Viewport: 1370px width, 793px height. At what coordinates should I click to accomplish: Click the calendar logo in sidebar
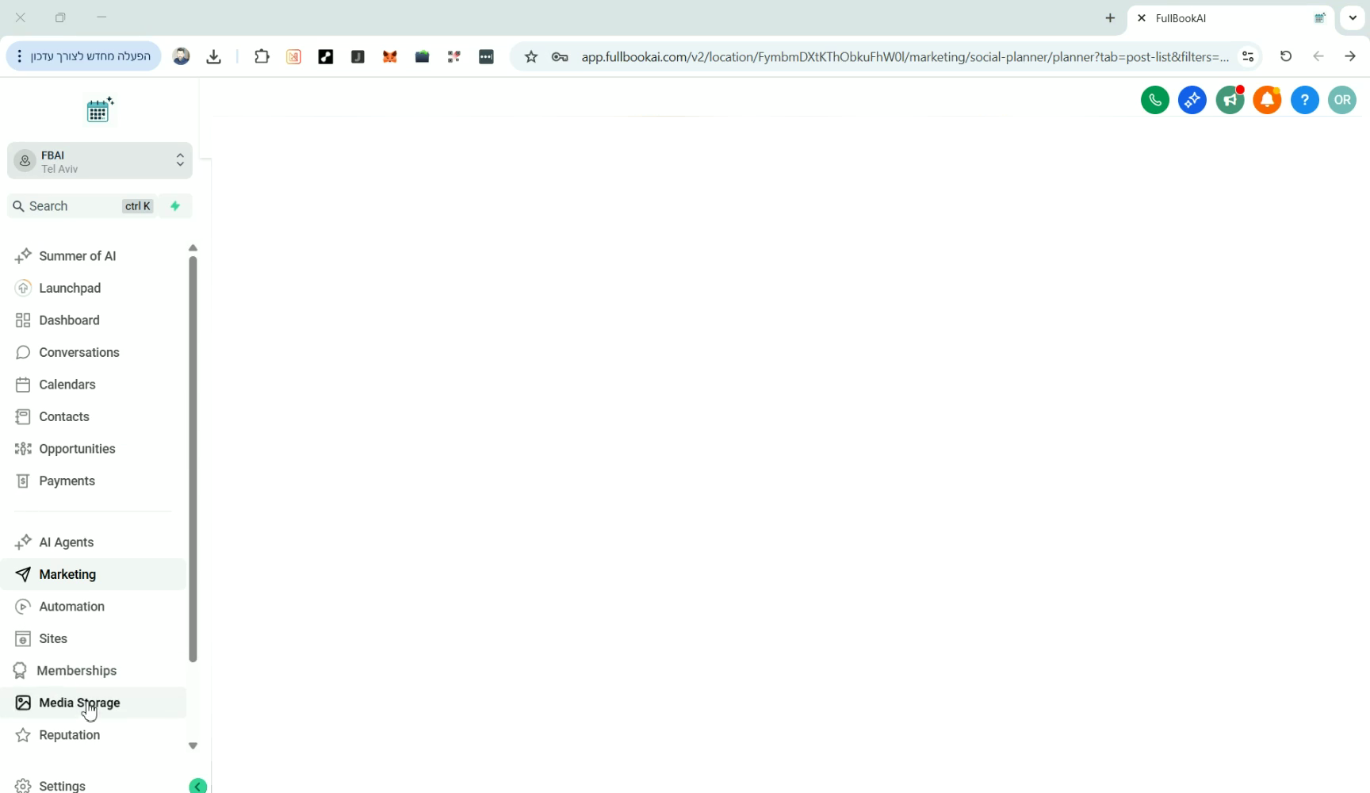[x=100, y=110]
